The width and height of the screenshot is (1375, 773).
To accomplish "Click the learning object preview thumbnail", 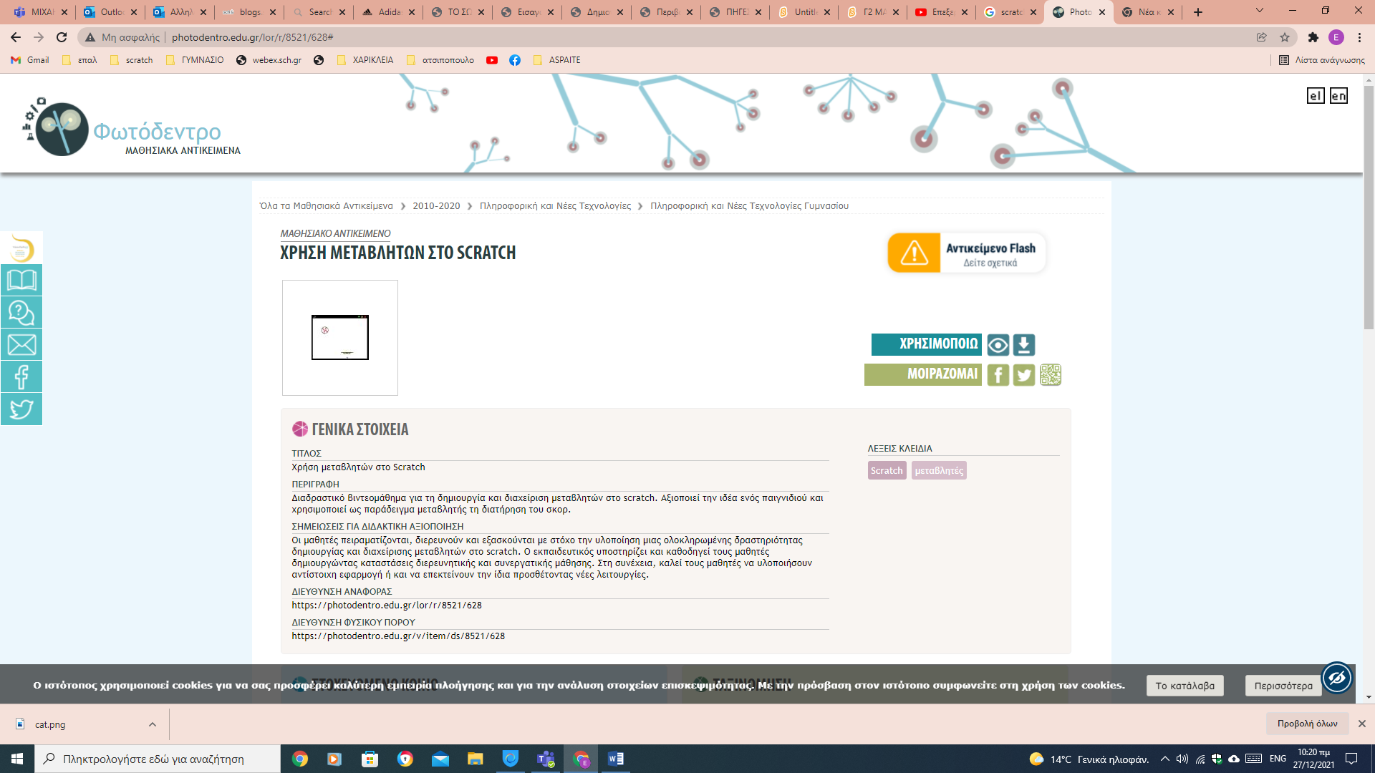I will [x=340, y=338].
